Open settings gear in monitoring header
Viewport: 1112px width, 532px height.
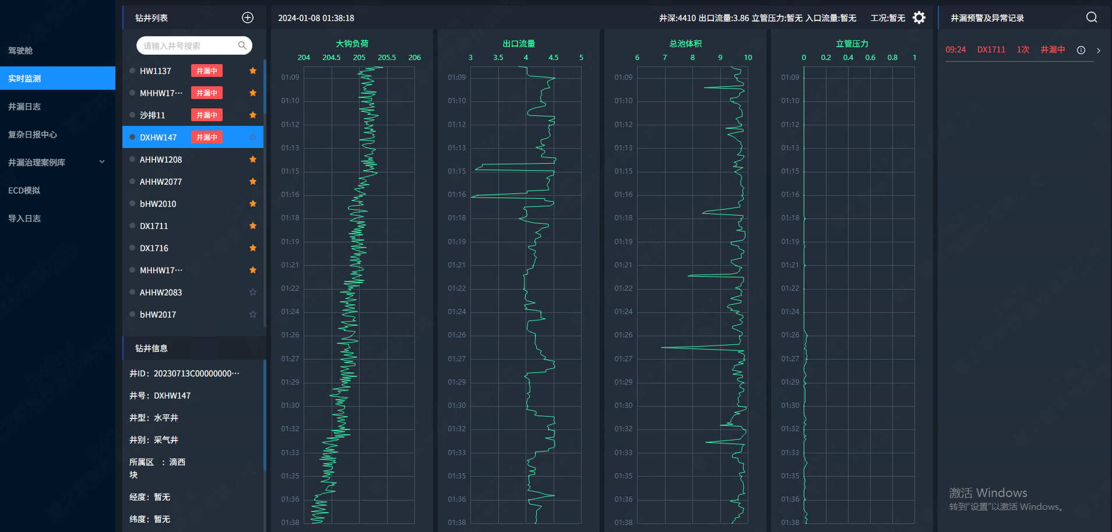point(919,18)
